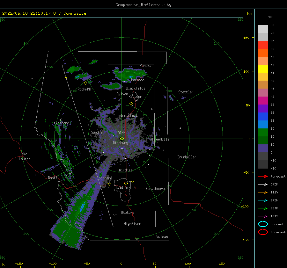Click the red forecast ellipse in the legend
The width and height of the screenshot is (287, 268).
coord(263,232)
